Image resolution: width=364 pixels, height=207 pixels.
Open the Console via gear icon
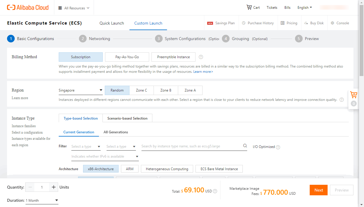tap(340, 23)
